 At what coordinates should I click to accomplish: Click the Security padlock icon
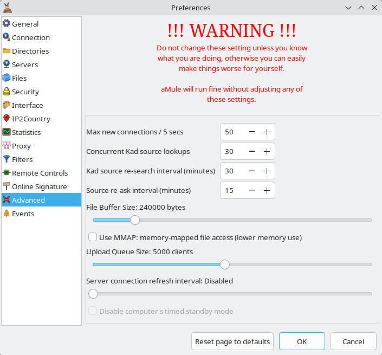pos(7,92)
